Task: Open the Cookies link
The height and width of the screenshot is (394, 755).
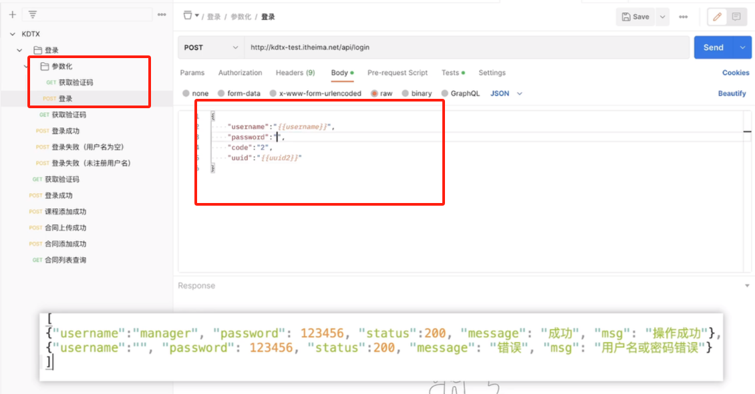Action: tap(736, 73)
